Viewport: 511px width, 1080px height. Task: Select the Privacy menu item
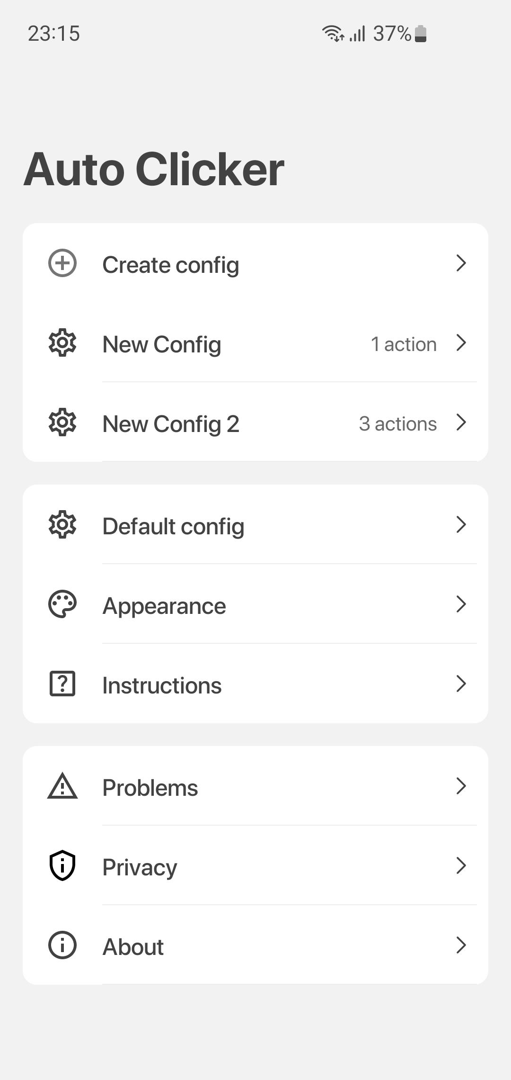tap(255, 865)
